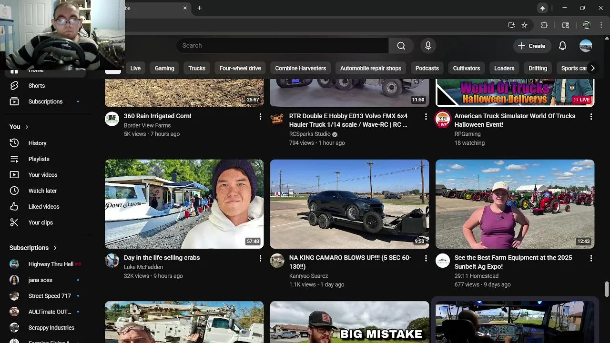Play the Sunbelt Ag Expo tractor thumbnail
Viewport: 610px width, 343px height.
tap(515, 204)
